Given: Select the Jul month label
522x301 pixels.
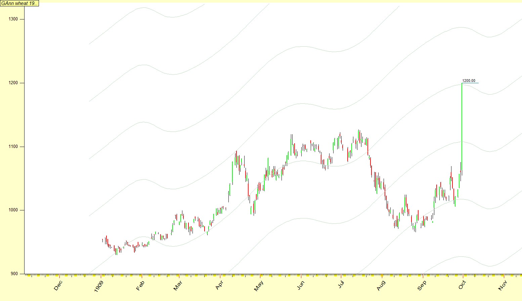Looking at the screenshot, I should (x=341, y=285).
